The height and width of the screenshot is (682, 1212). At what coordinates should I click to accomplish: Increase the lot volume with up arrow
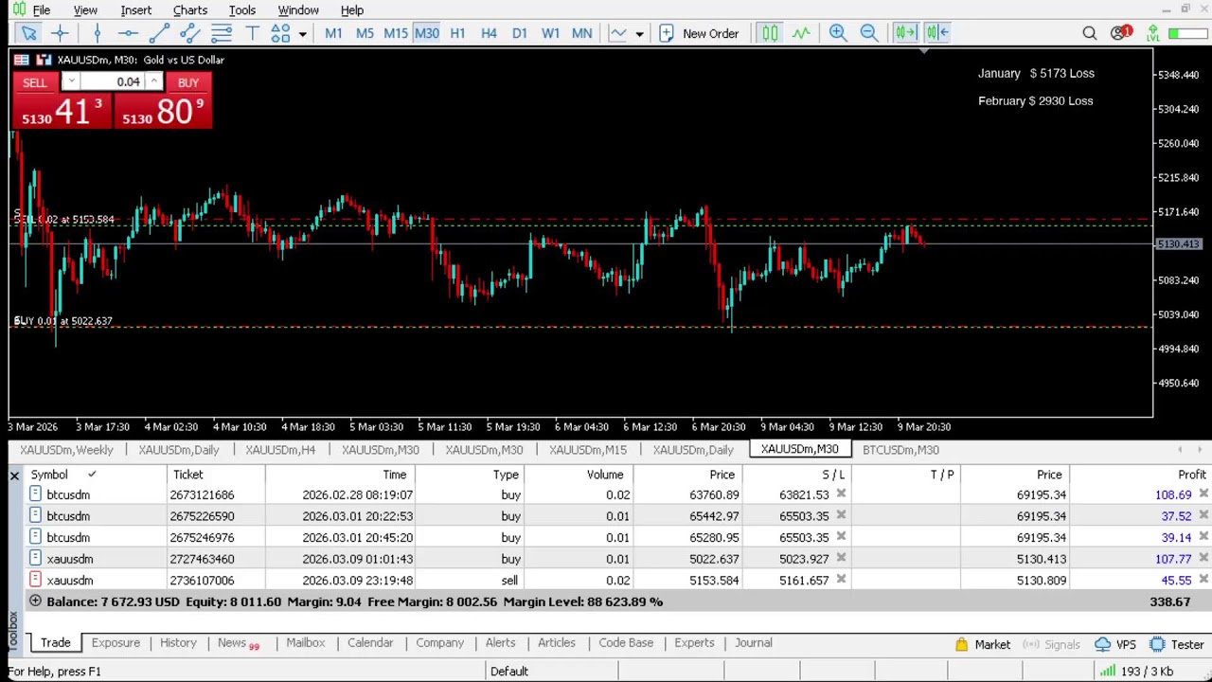coord(153,82)
